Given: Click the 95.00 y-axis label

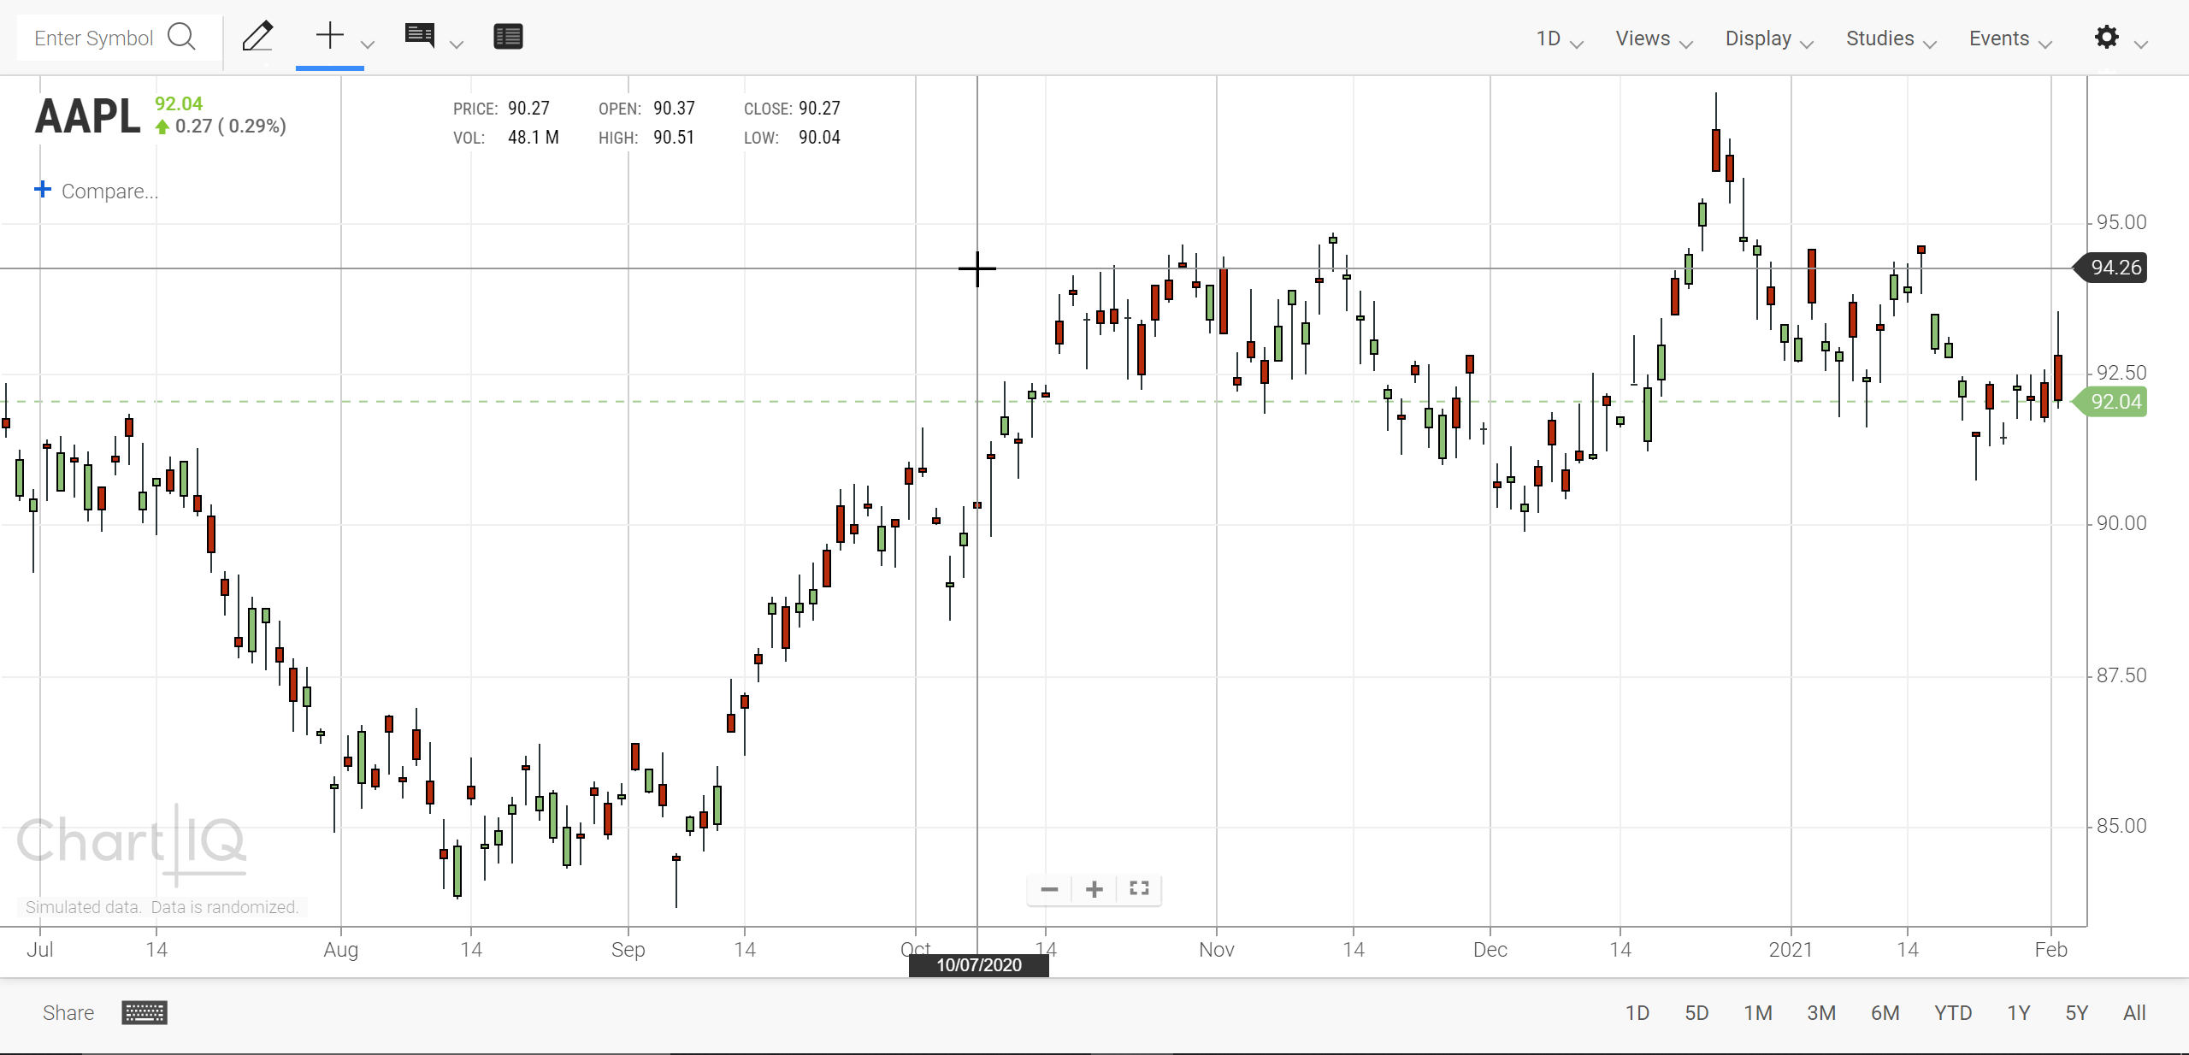Looking at the screenshot, I should pos(2121,222).
